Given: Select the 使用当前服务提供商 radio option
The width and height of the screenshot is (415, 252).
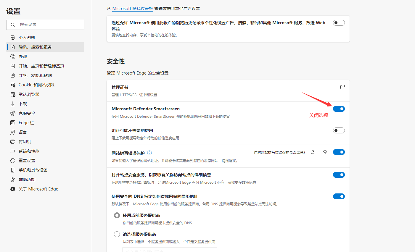Looking at the screenshot, I should [x=117, y=215].
